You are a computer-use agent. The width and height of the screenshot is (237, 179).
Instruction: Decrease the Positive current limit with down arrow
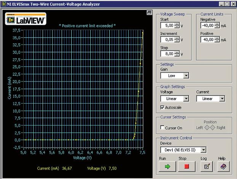(217, 41)
